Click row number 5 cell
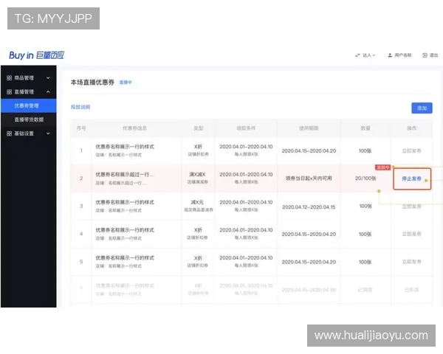443x354 pixels. pyautogui.click(x=81, y=262)
